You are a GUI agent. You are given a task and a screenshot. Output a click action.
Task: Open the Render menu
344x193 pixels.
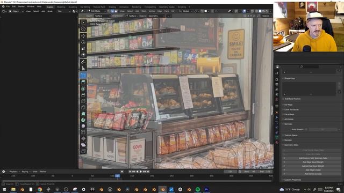21,6
